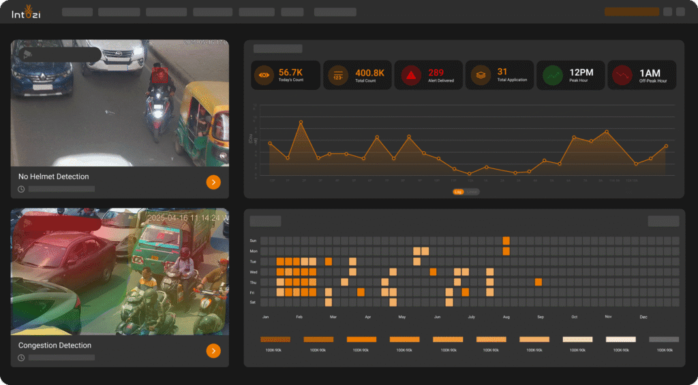Click the highest peak point on line chart
Screen dimensions: 698x385
point(301,122)
